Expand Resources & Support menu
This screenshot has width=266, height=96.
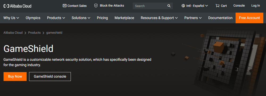click(x=159, y=18)
